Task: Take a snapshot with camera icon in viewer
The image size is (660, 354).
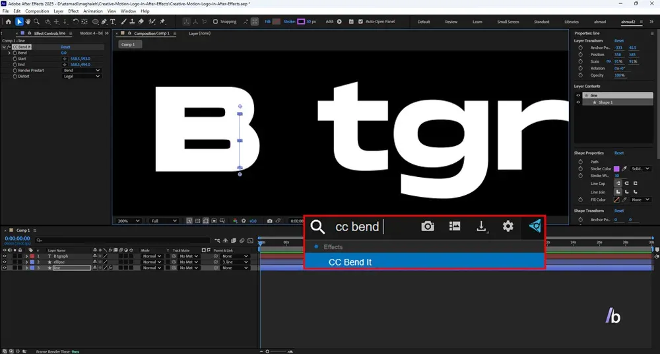Action: point(269,221)
